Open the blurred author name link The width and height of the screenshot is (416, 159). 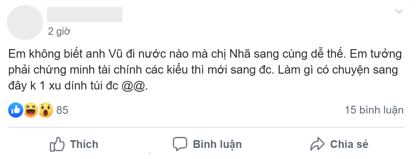pos(85,14)
